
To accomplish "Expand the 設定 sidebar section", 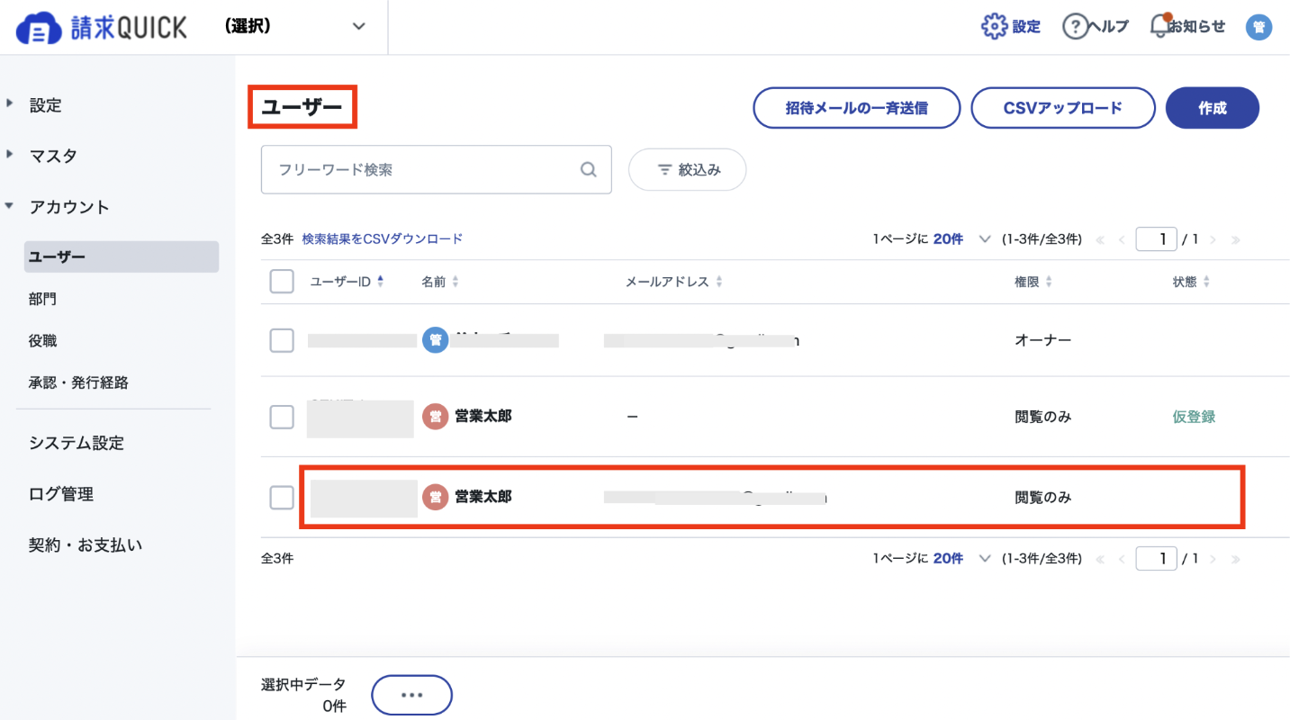I will point(10,103).
